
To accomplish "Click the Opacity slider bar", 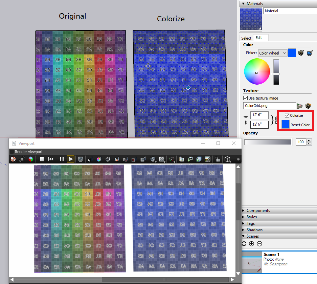I will point(268,142).
